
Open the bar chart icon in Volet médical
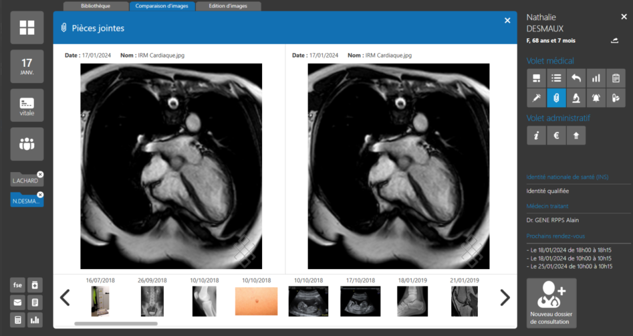596,78
